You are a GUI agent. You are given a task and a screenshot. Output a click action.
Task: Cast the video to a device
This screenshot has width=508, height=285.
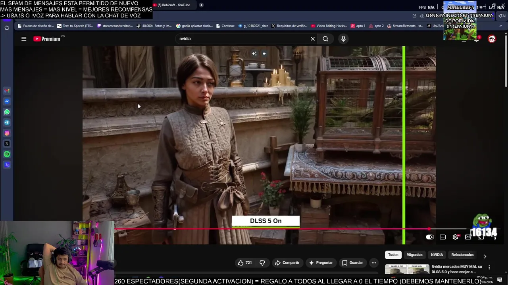(481, 237)
